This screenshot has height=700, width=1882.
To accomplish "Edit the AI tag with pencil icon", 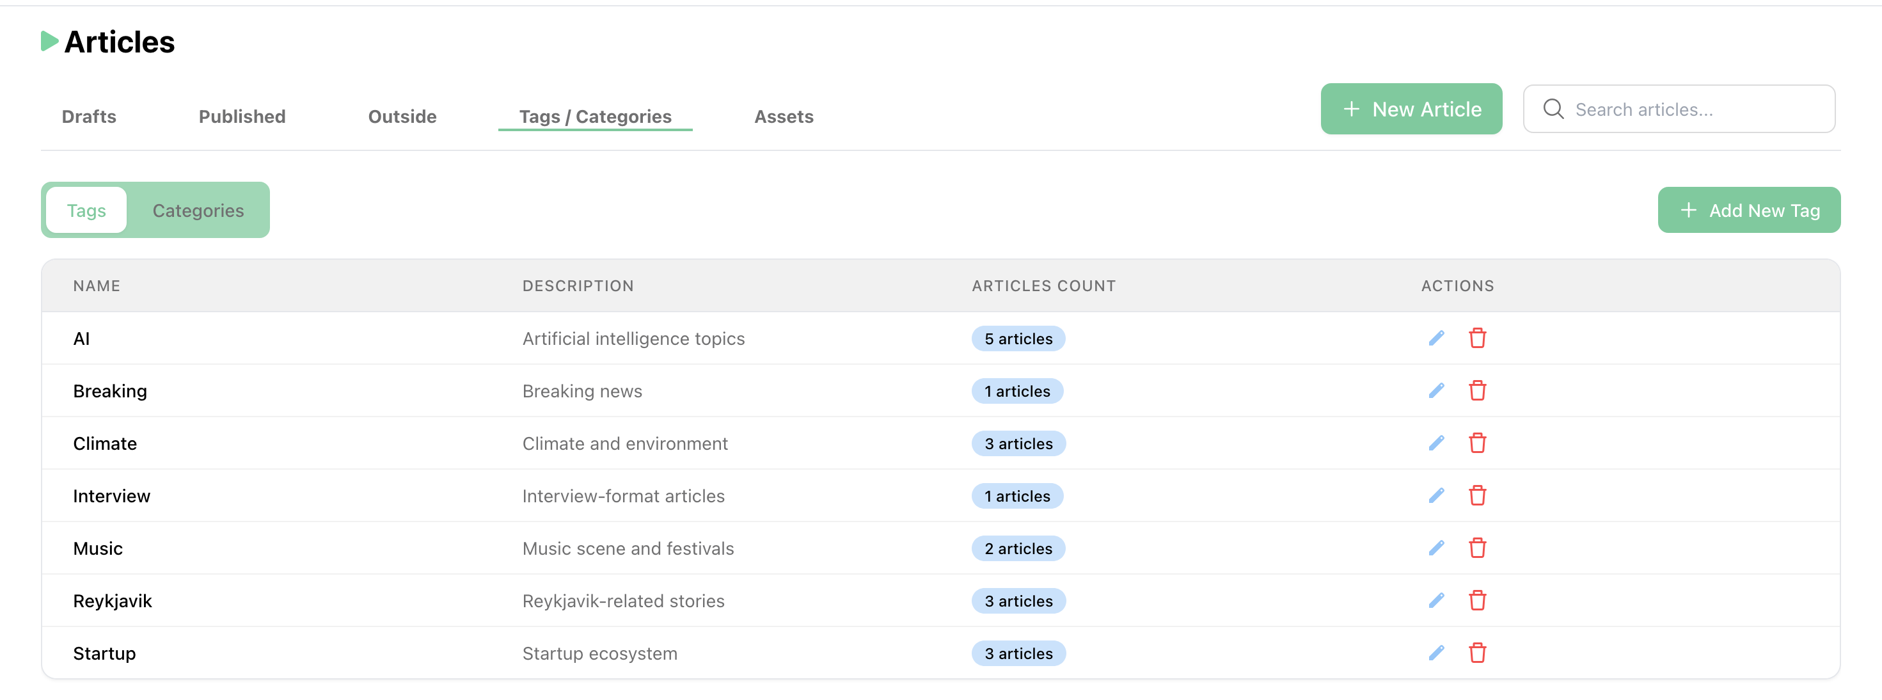I will [x=1435, y=338].
